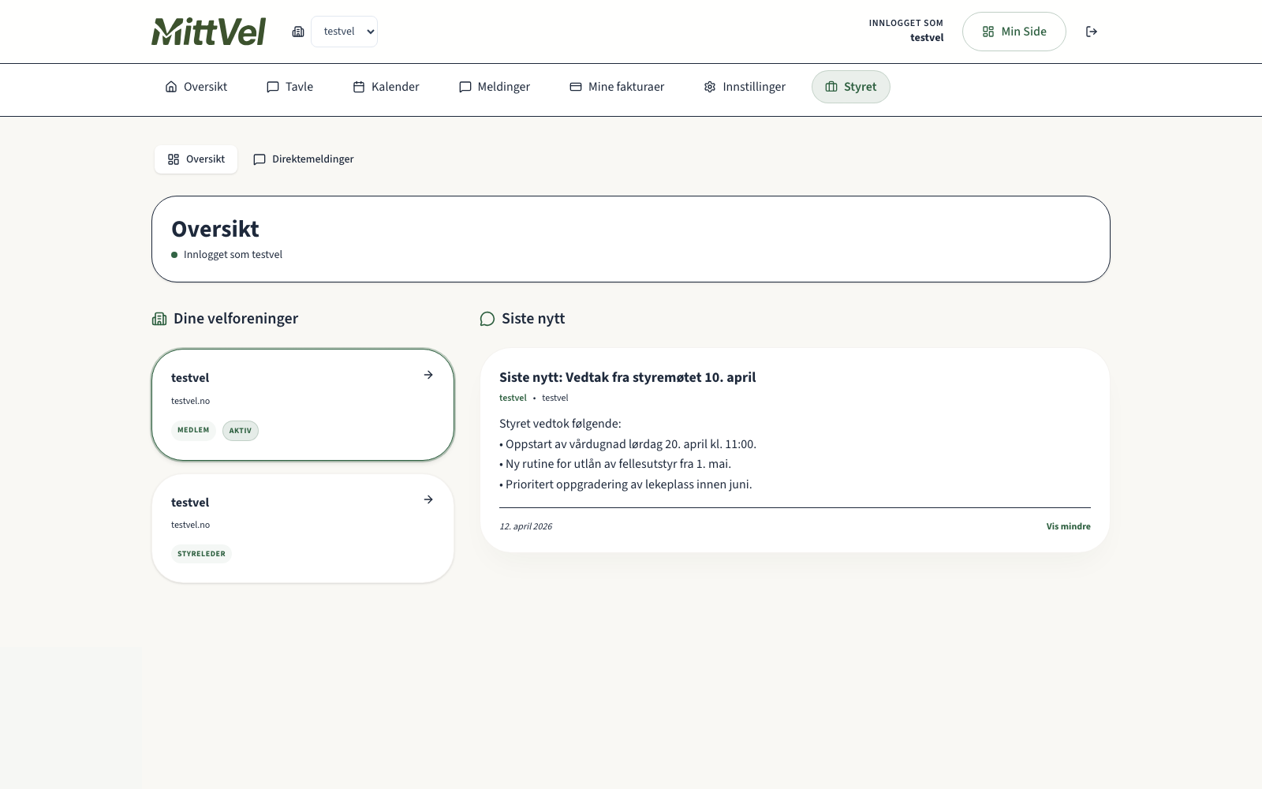Click the card icon for Mine fakturaer

[x=576, y=87]
